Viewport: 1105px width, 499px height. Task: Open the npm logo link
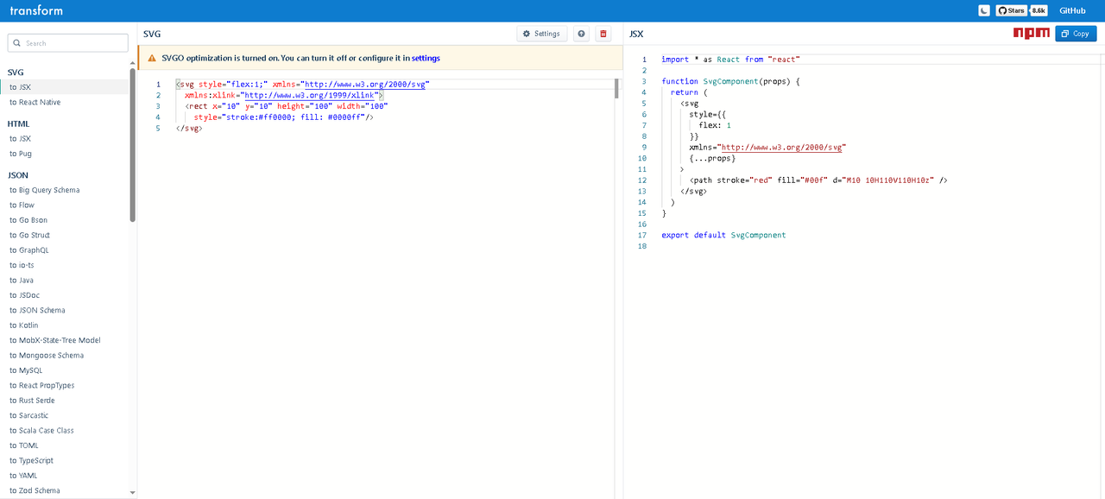[x=1032, y=33]
